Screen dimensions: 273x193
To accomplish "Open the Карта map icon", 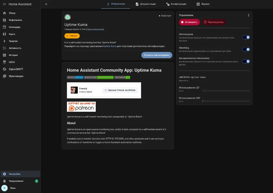I will [x=4, y=34].
